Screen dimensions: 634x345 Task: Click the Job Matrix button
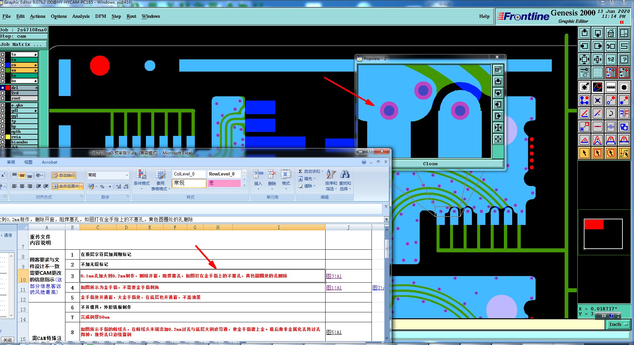[x=23, y=45]
